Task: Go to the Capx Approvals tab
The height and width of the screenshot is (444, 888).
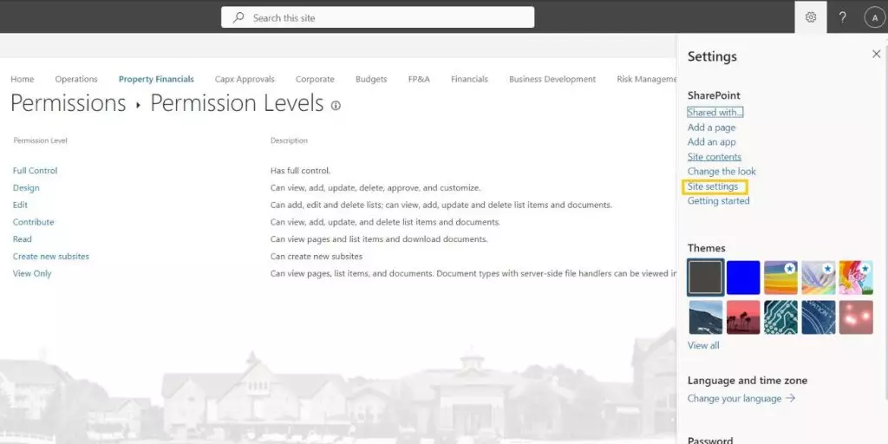Action: [x=245, y=79]
